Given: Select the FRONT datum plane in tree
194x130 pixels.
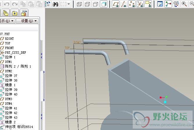Looking at the screenshot, I should [9, 48].
